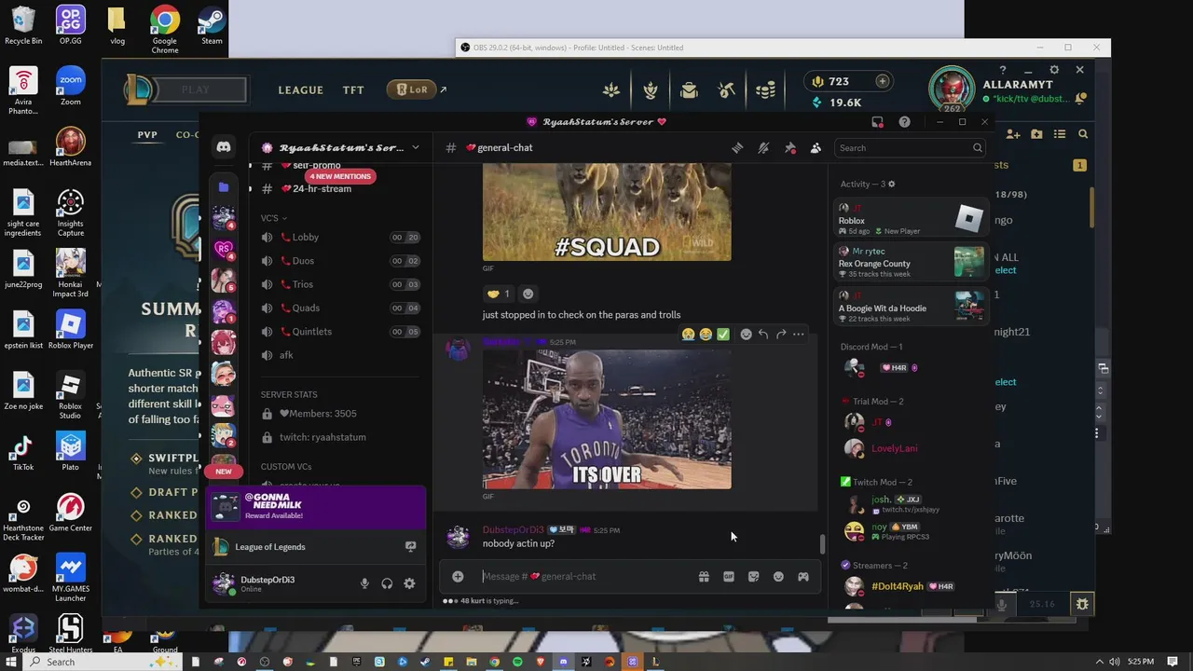
Task: Join the Lobby voice channel
Action: pos(339,237)
